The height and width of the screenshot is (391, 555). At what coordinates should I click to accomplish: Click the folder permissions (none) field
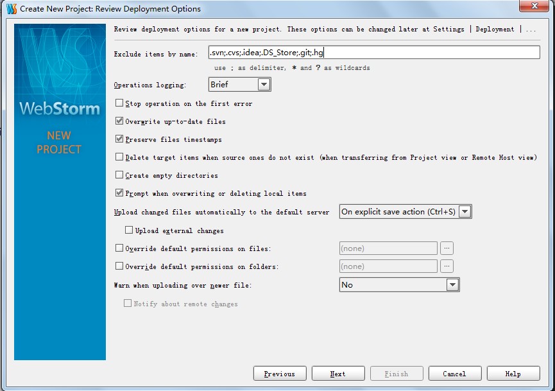(388, 266)
